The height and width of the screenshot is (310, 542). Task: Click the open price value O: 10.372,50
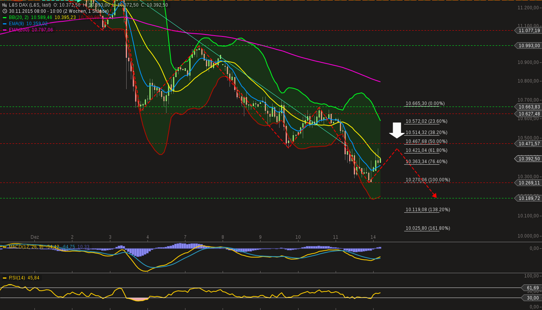67,5
